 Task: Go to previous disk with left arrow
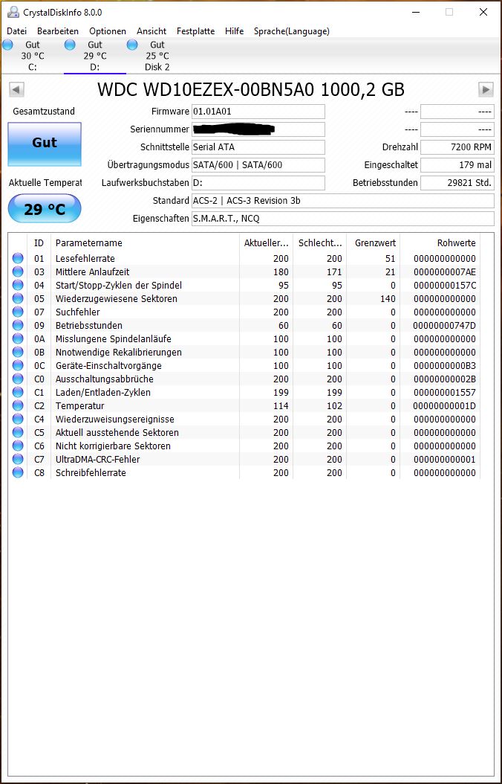[16, 90]
